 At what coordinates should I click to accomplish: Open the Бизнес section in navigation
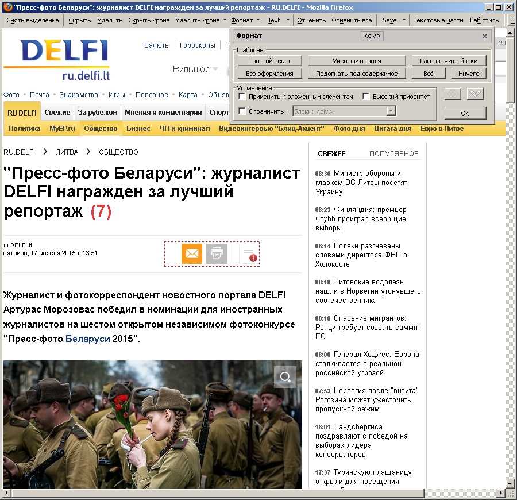[138, 129]
